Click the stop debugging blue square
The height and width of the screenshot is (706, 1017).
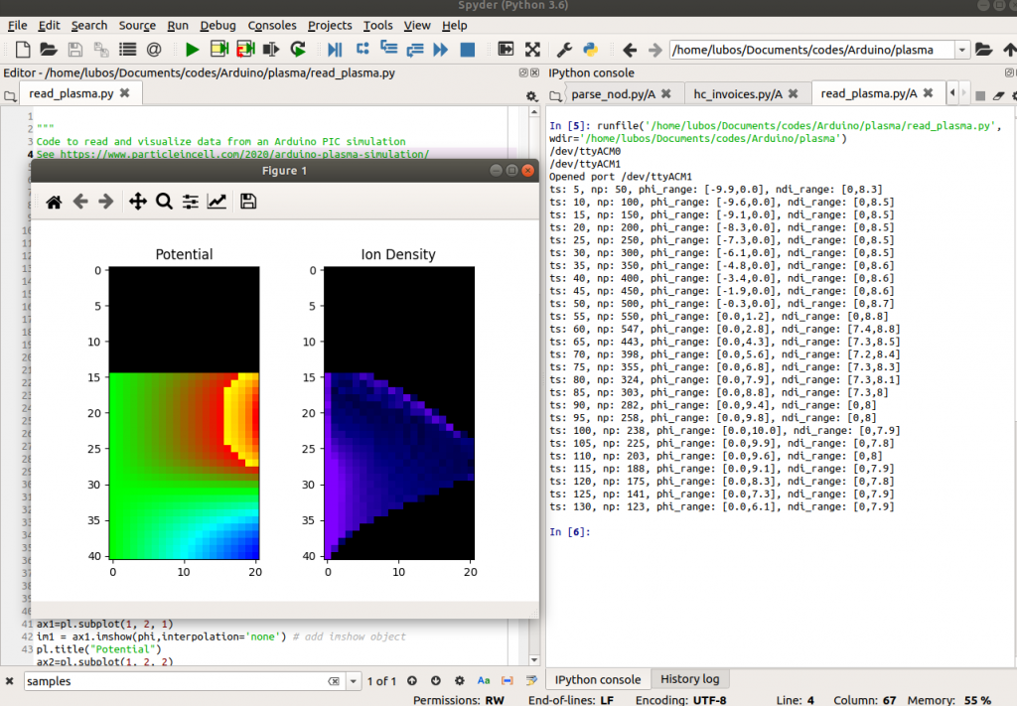point(467,49)
